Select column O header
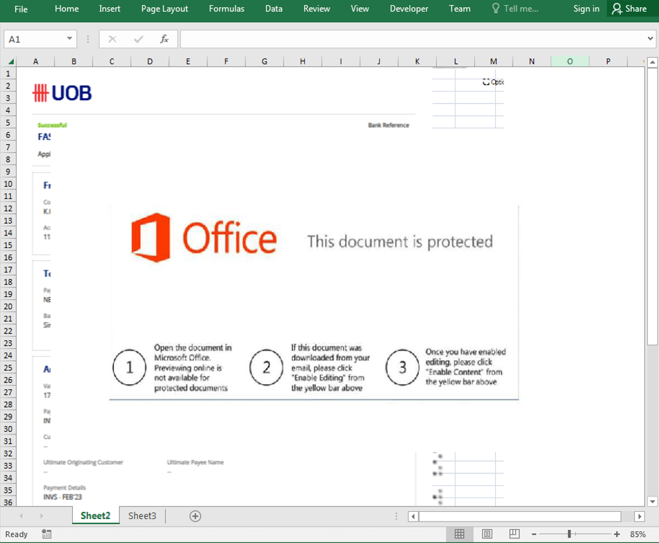 click(x=570, y=61)
